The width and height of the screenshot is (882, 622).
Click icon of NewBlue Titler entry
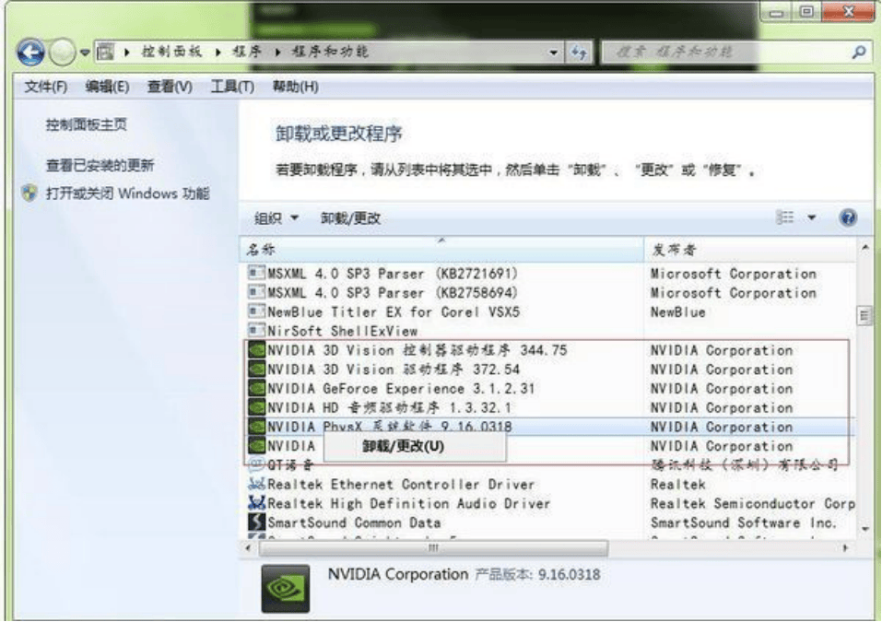(256, 311)
